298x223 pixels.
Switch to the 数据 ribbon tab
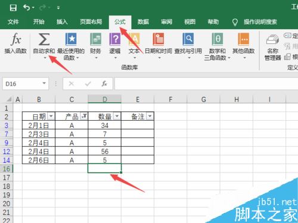pos(143,21)
